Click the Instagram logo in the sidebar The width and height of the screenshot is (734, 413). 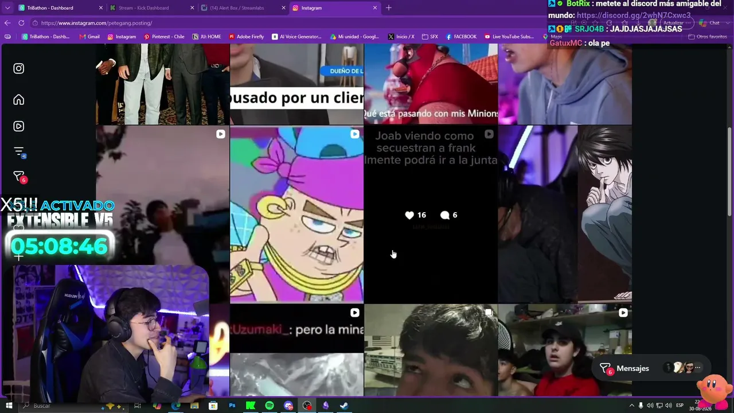(x=19, y=68)
